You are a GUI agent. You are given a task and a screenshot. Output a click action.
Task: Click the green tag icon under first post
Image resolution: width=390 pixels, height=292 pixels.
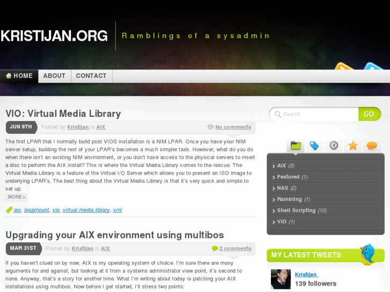[x=9, y=210]
